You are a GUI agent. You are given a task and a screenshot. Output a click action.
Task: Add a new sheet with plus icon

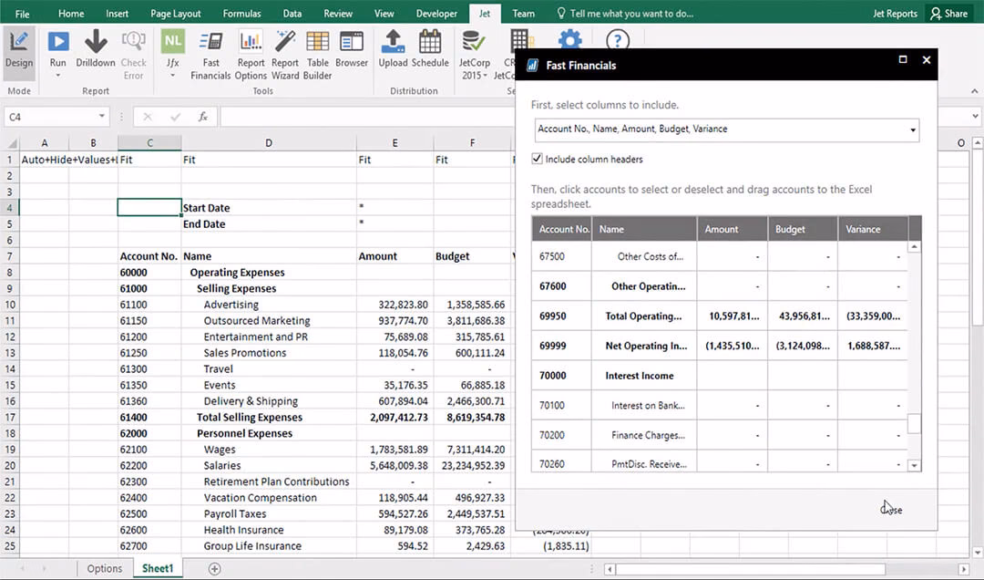[x=215, y=569]
